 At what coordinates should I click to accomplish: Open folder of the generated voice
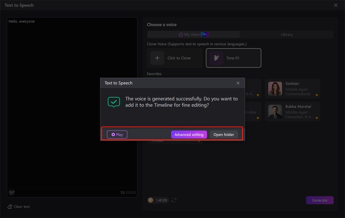pyautogui.click(x=224, y=134)
